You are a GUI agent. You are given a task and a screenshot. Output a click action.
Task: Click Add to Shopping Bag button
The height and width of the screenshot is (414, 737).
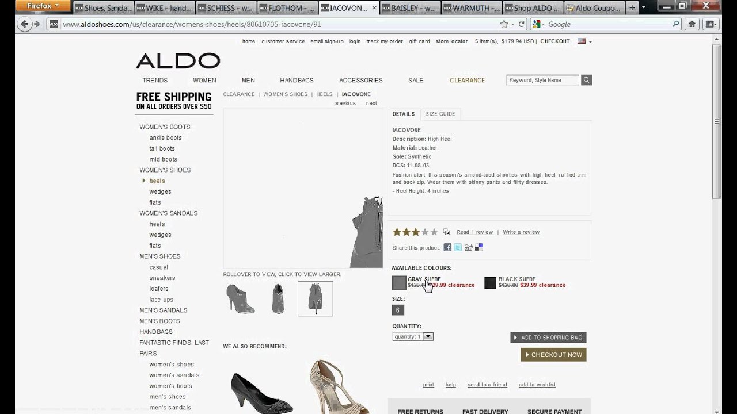click(548, 338)
